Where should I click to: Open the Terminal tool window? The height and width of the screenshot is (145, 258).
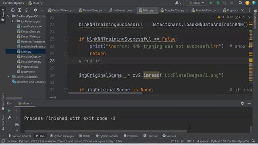[150, 136]
